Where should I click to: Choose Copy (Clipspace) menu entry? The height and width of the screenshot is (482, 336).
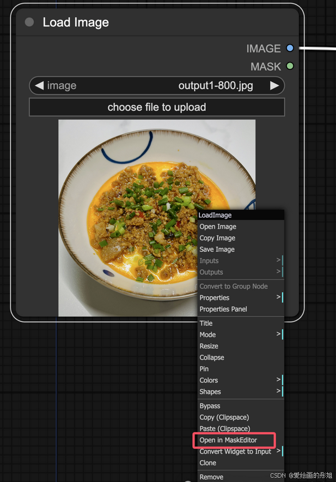click(240, 417)
